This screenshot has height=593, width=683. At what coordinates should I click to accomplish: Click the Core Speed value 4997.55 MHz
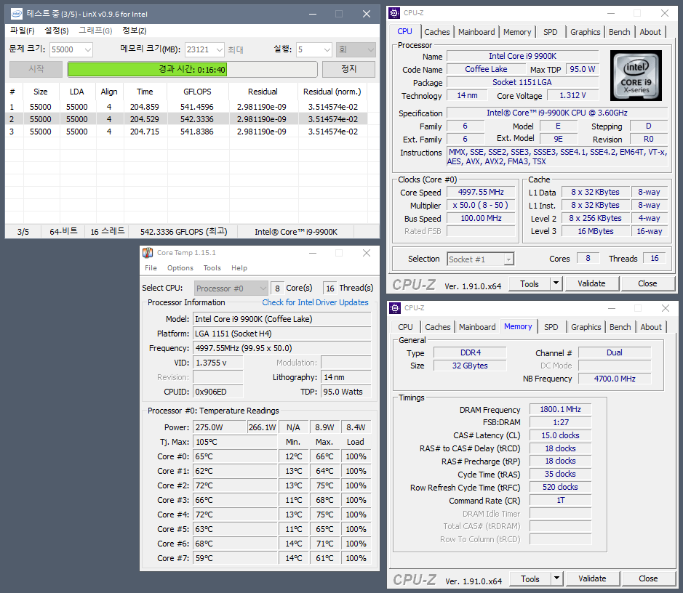(x=481, y=193)
